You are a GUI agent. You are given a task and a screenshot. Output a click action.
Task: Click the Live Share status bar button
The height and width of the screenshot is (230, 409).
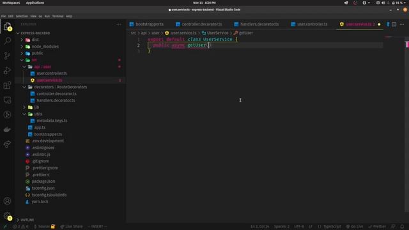pos(72,227)
